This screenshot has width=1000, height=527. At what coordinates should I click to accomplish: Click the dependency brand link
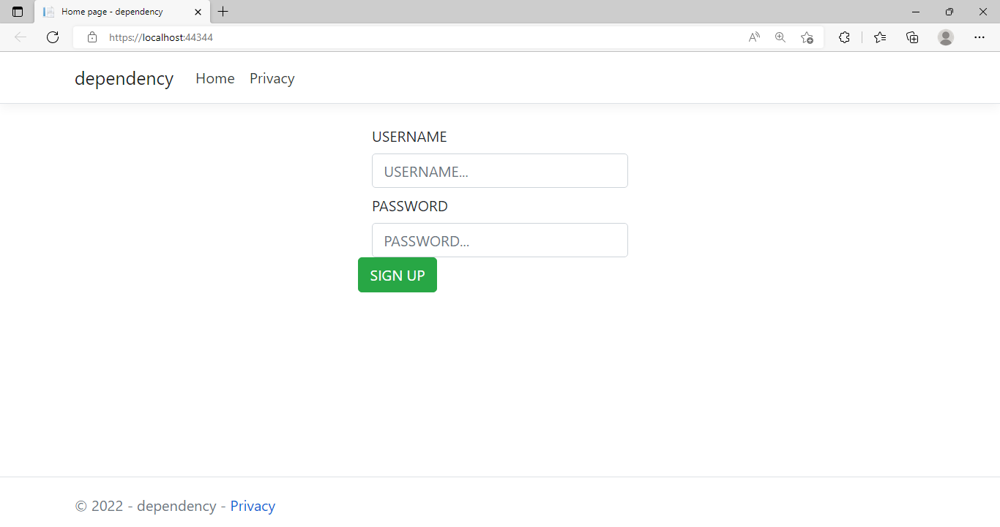coord(124,78)
